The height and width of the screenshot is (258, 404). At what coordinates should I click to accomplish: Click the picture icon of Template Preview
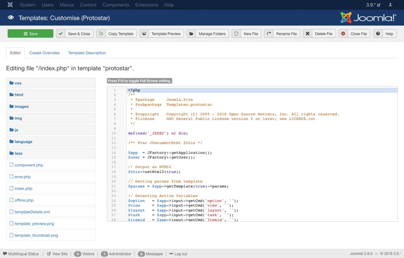[144, 34]
